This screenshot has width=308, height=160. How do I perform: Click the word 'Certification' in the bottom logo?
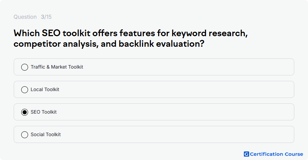click(267, 154)
